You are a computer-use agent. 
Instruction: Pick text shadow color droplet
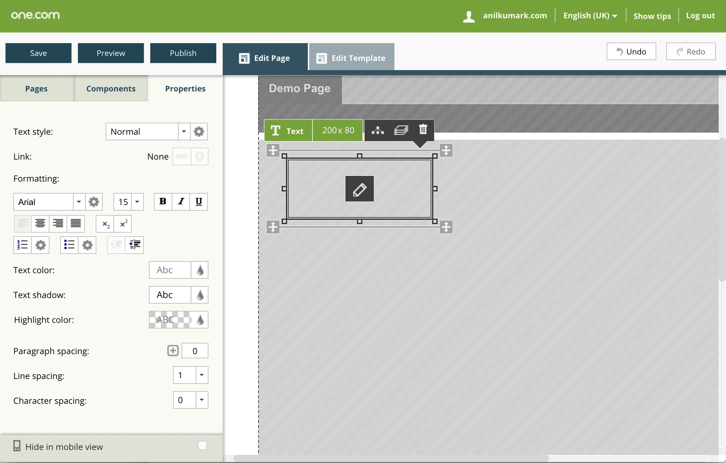coord(200,295)
